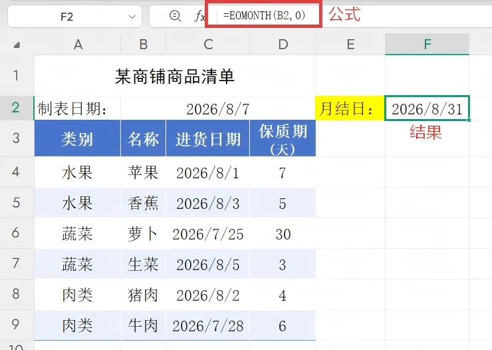Click cell 2026/8/2

(207, 295)
